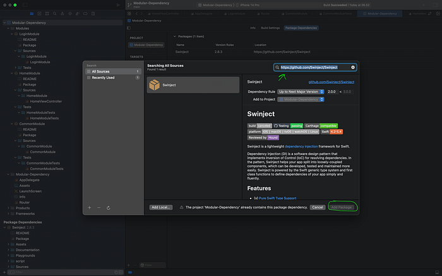Expand the Tests folder under LoginModule

(x=16, y=67)
